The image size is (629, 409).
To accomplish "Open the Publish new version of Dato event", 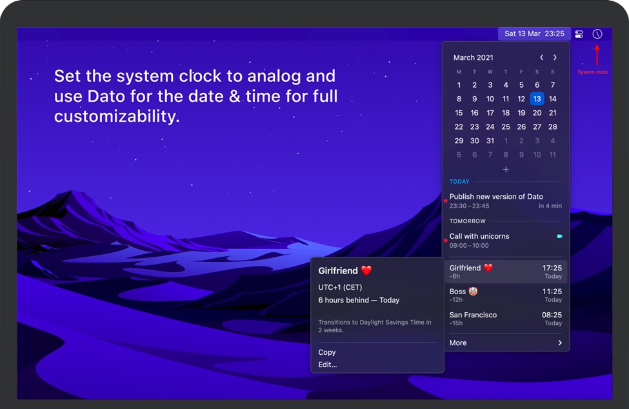I will pyautogui.click(x=505, y=201).
